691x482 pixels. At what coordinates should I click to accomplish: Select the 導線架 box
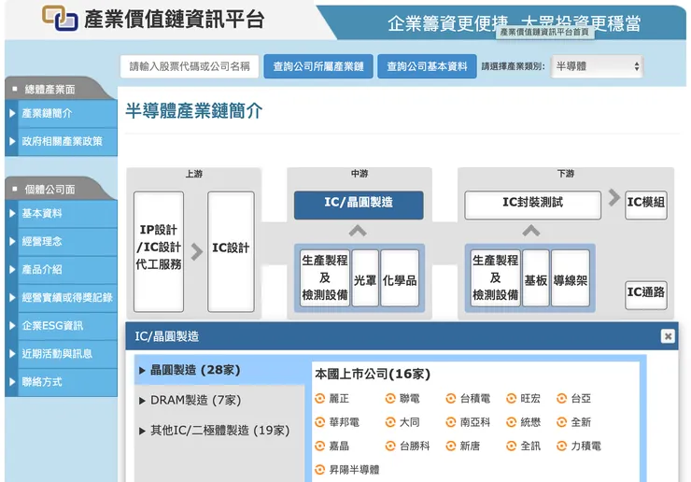[x=571, y=278]
